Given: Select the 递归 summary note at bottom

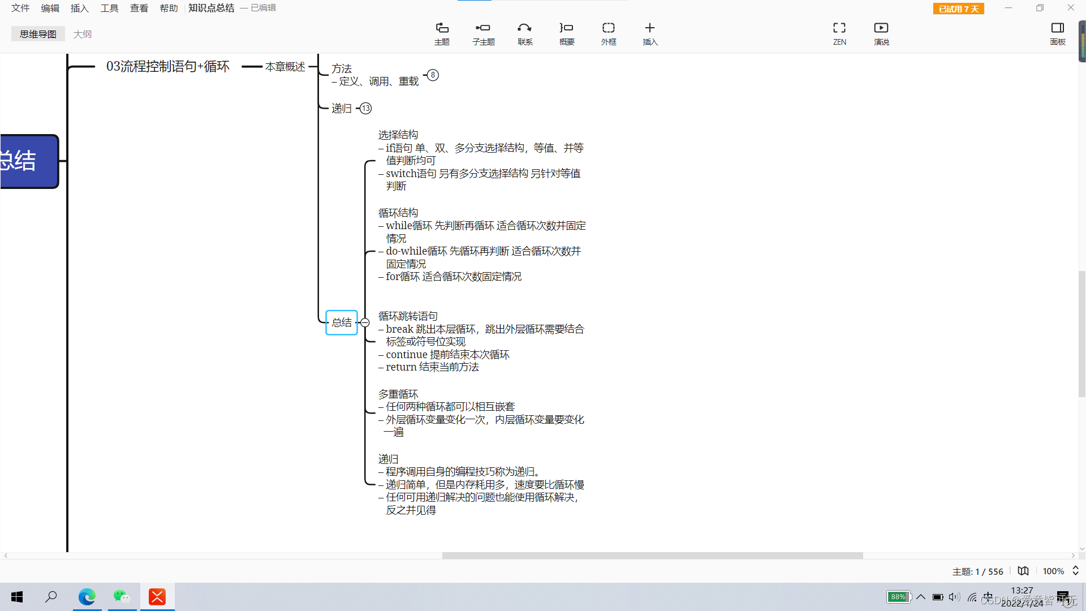Looking at the screenshot, I should (481, 484).
